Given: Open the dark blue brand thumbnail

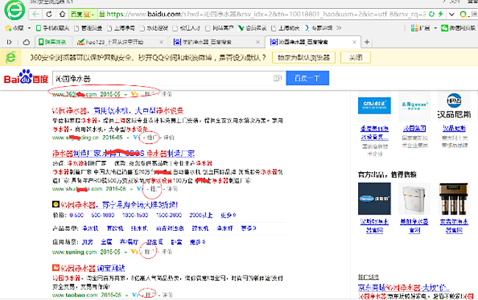Looking at the screenshot, I should [x=374, y=199].
